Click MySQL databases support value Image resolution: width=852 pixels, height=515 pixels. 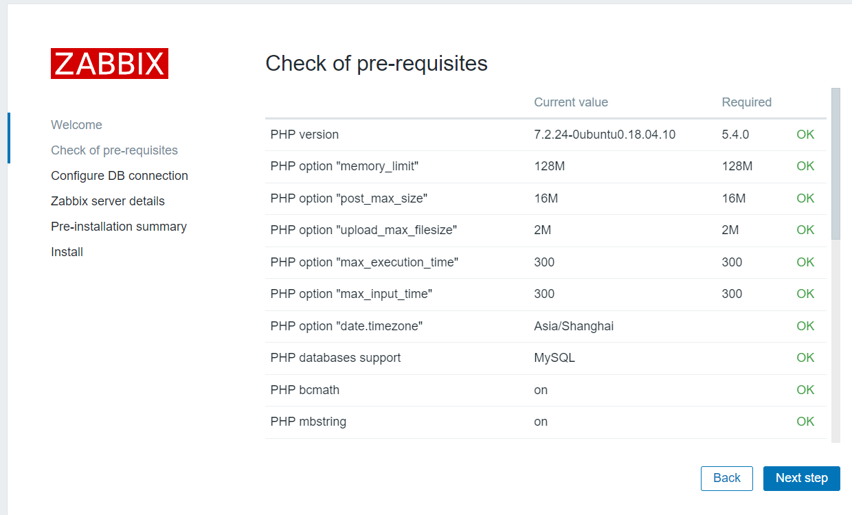tap(554, 358)
